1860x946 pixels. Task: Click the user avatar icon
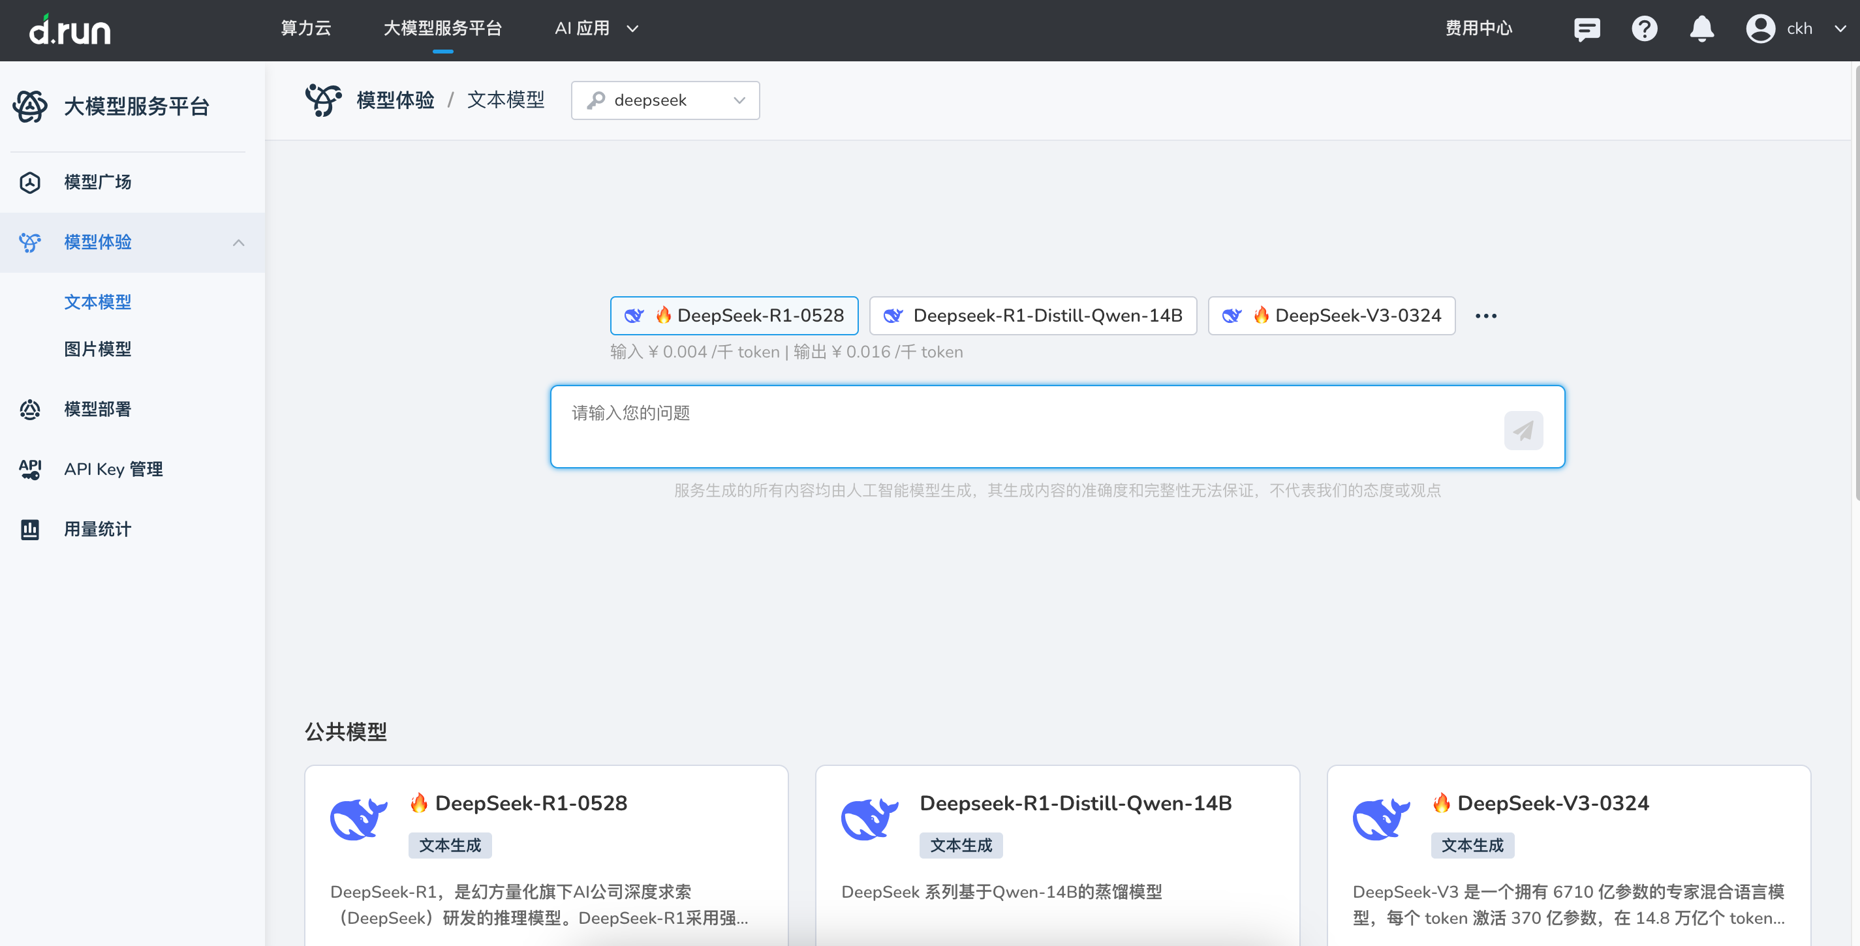tap(1759, 29)
